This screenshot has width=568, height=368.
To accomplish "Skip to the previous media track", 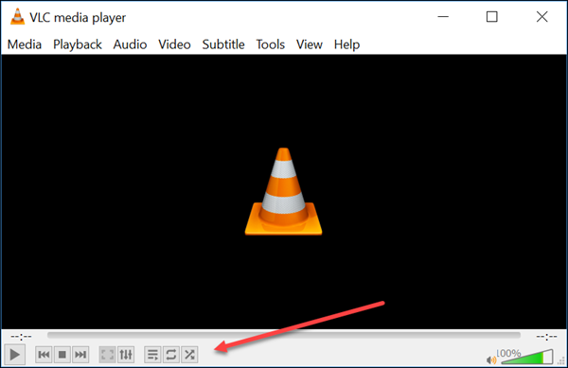I will 44,355.
